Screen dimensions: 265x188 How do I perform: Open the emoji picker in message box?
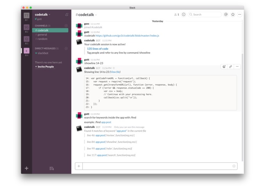234,166
